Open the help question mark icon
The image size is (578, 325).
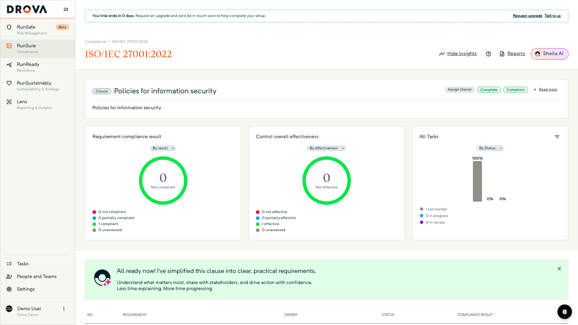[x=488, y=54]
